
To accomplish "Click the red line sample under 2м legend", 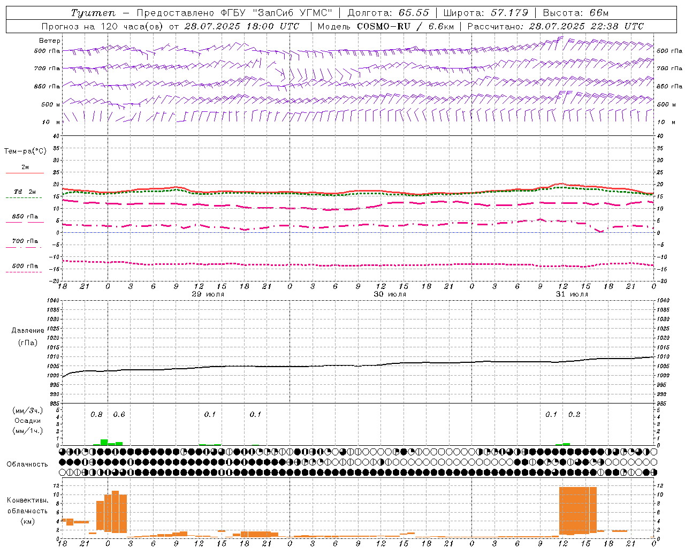I will coord(25,173).
